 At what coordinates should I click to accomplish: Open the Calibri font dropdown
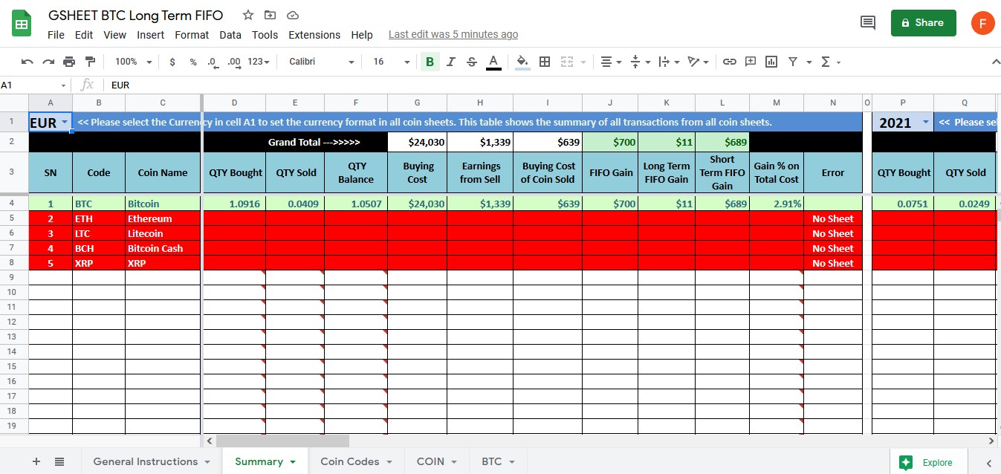(x=321, y=62)
